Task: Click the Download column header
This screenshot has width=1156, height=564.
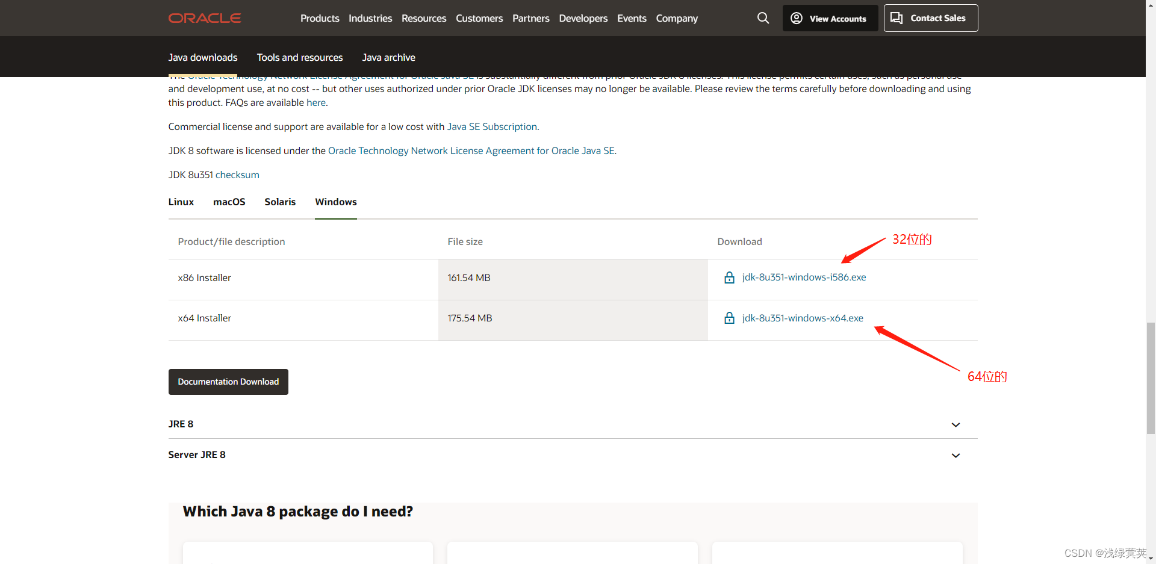Action: tap(739, 241)
